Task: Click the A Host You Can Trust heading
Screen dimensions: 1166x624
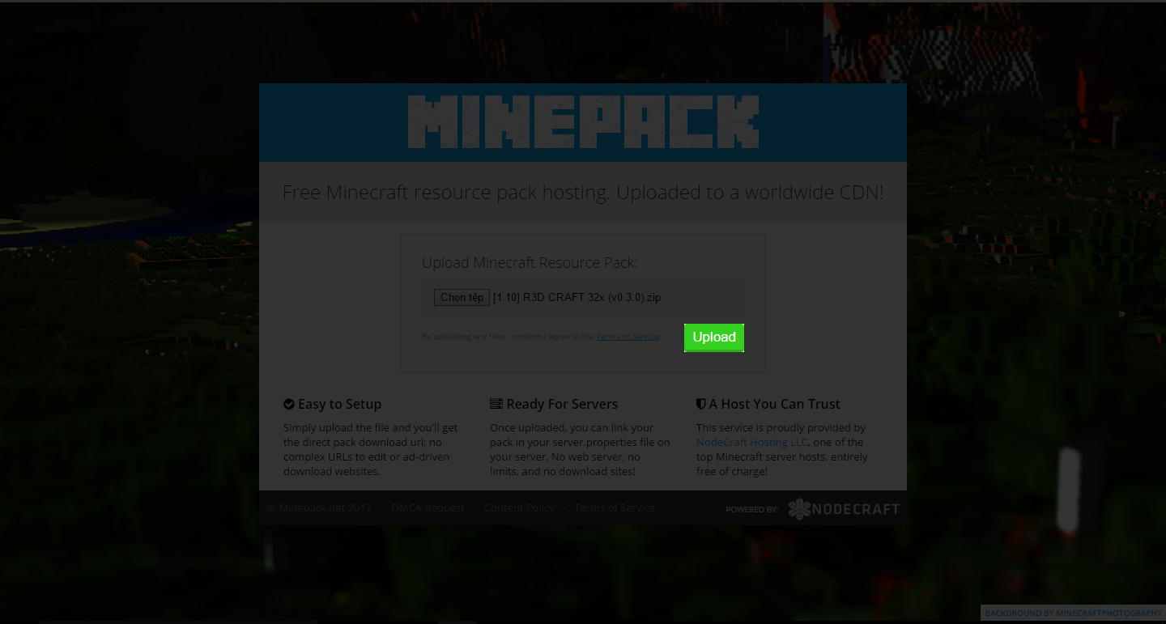Action: point(775,404)
